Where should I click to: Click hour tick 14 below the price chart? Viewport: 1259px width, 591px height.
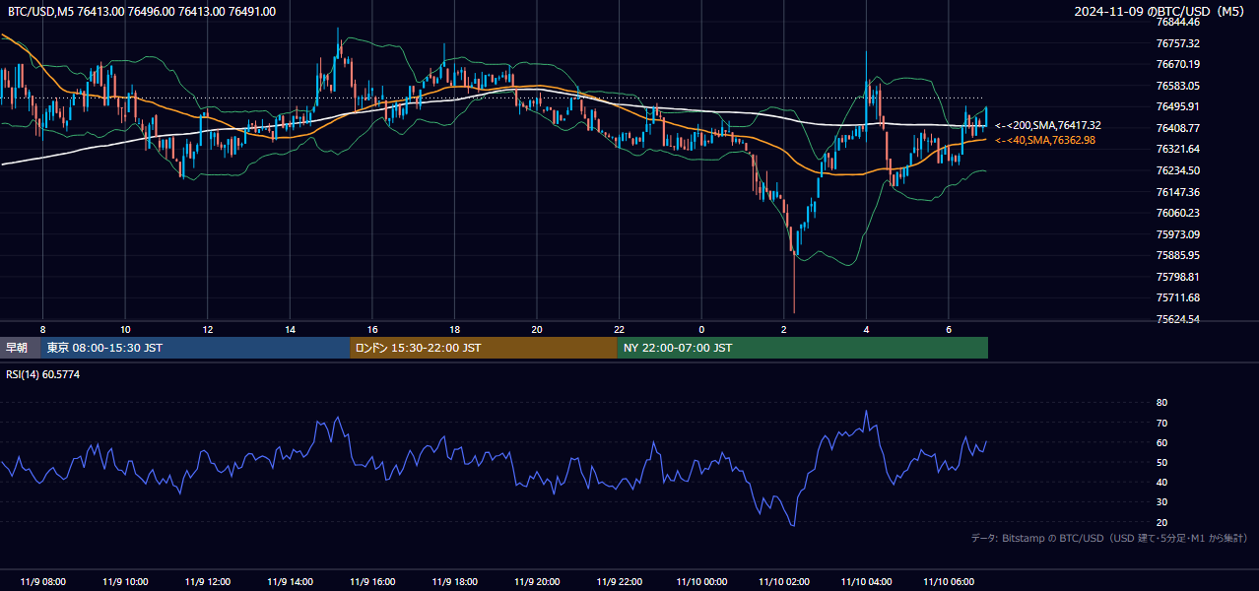pyautogui.click(x=290, y=328)
